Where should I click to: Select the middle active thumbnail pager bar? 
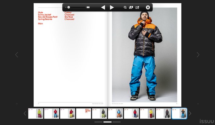(x=107, y=122)
